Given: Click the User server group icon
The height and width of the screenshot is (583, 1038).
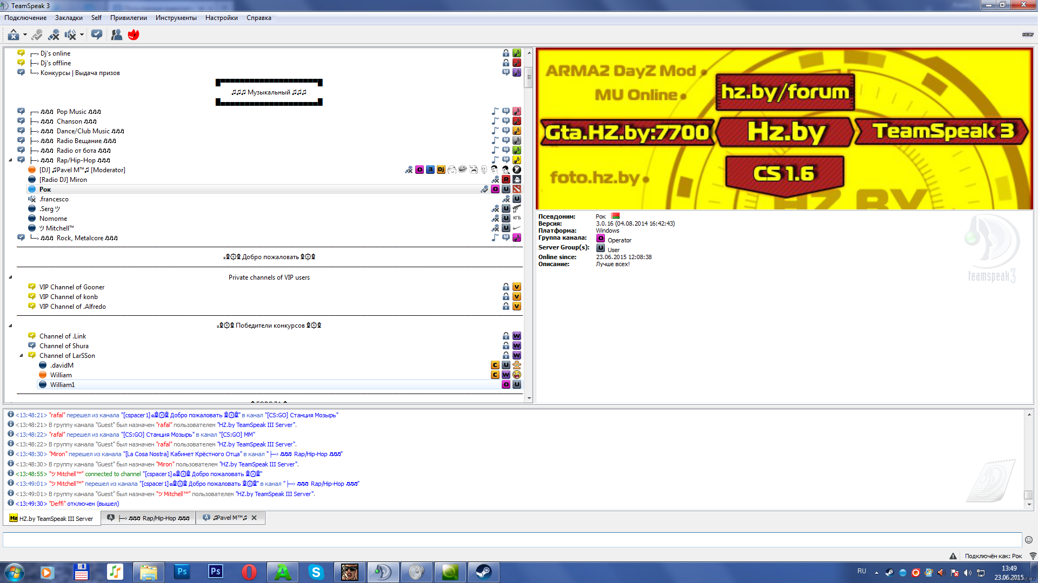Looking at the screenshot, I should 601,248.
